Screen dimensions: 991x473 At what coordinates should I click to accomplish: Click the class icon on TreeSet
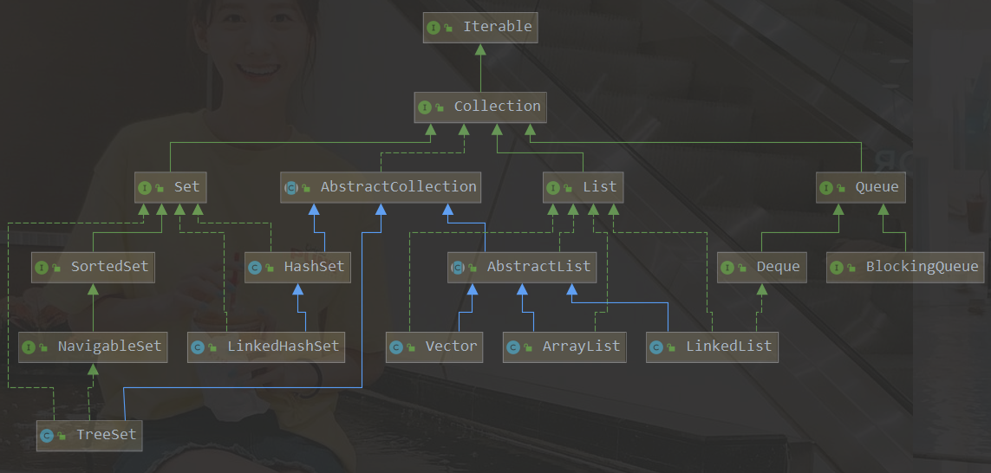46,436
